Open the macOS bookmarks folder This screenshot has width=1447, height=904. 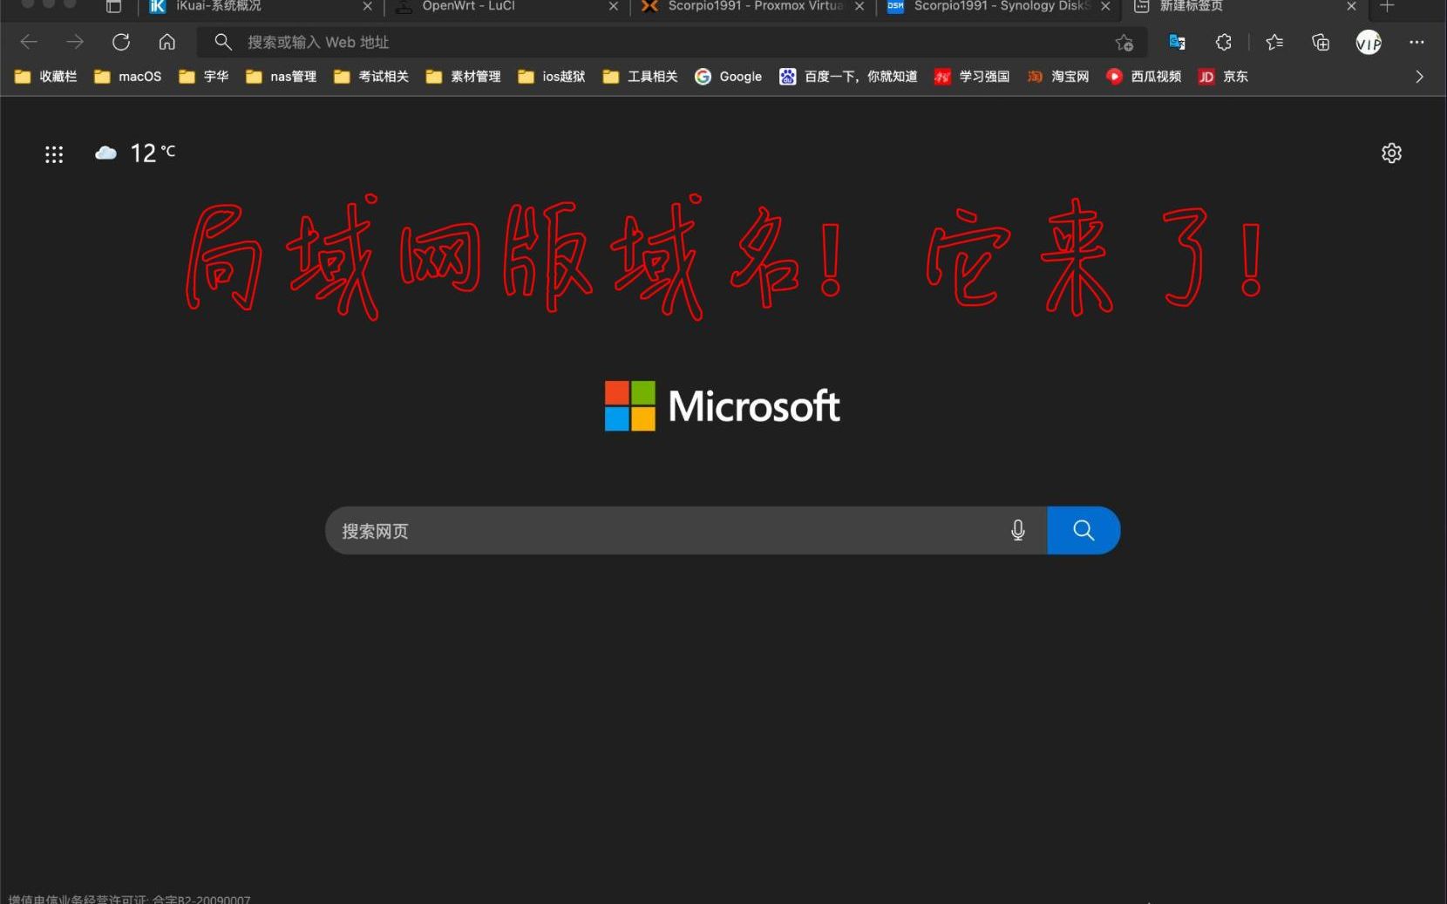127,77
